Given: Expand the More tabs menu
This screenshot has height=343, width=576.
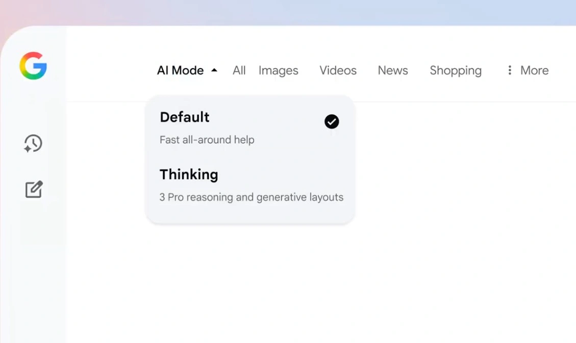Looking at the screenshot, I should 528,70.
